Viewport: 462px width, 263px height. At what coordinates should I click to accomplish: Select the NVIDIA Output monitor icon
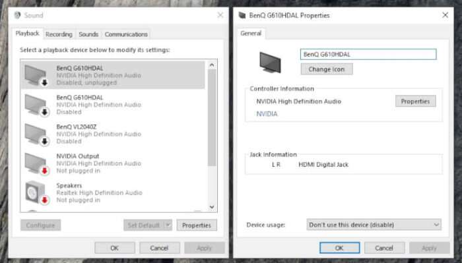(36, 163)
